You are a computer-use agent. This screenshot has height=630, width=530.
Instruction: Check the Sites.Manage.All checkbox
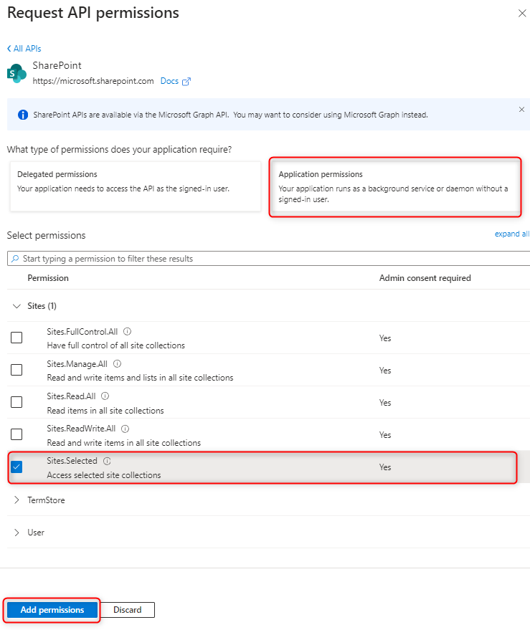coord(16,370)
